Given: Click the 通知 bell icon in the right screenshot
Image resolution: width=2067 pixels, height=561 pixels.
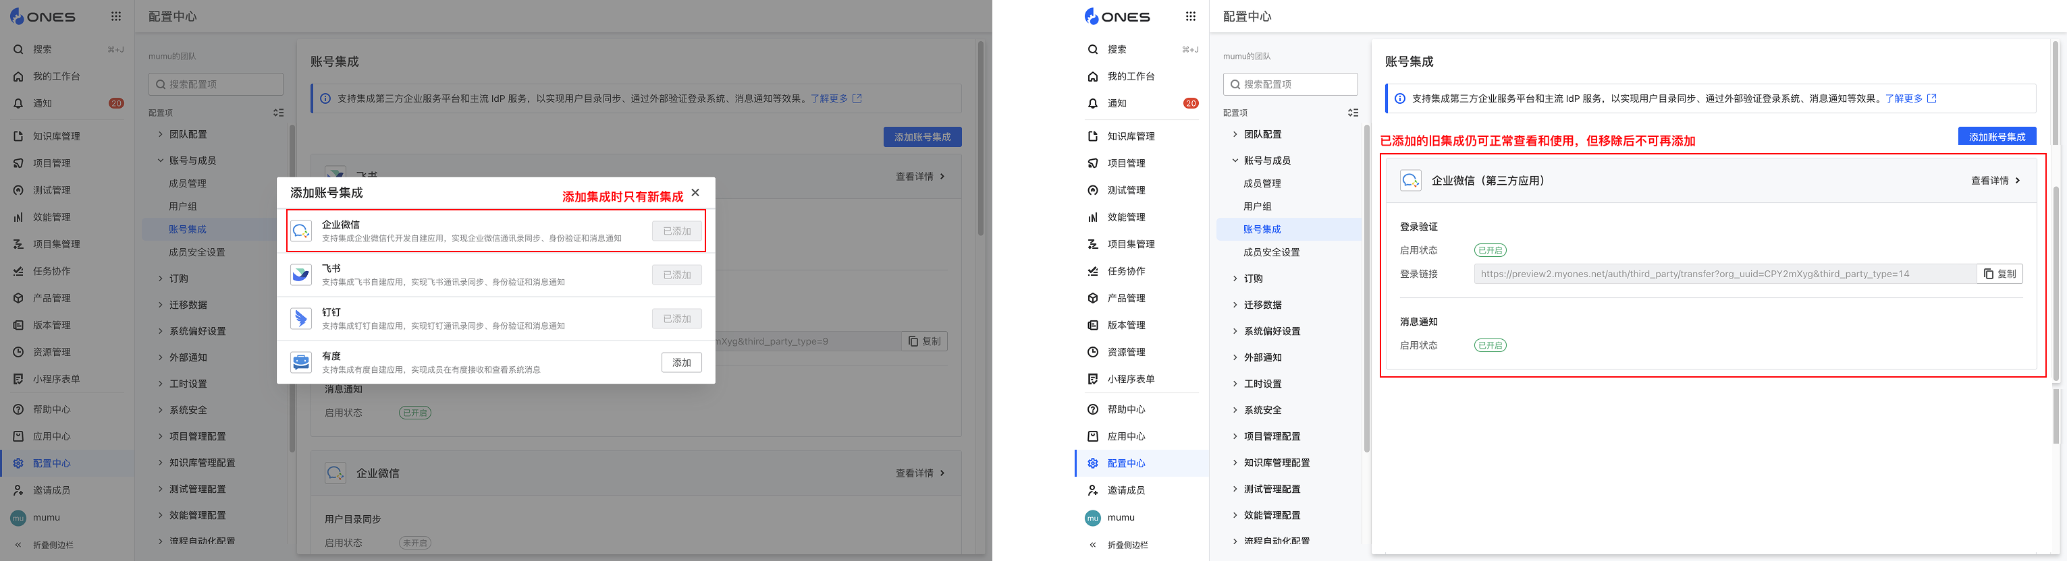Looking at the screenshot, I should 1092,103.
